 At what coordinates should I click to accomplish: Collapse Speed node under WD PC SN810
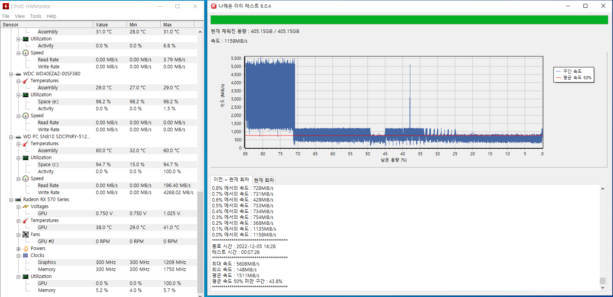click(x=18, y=179)
